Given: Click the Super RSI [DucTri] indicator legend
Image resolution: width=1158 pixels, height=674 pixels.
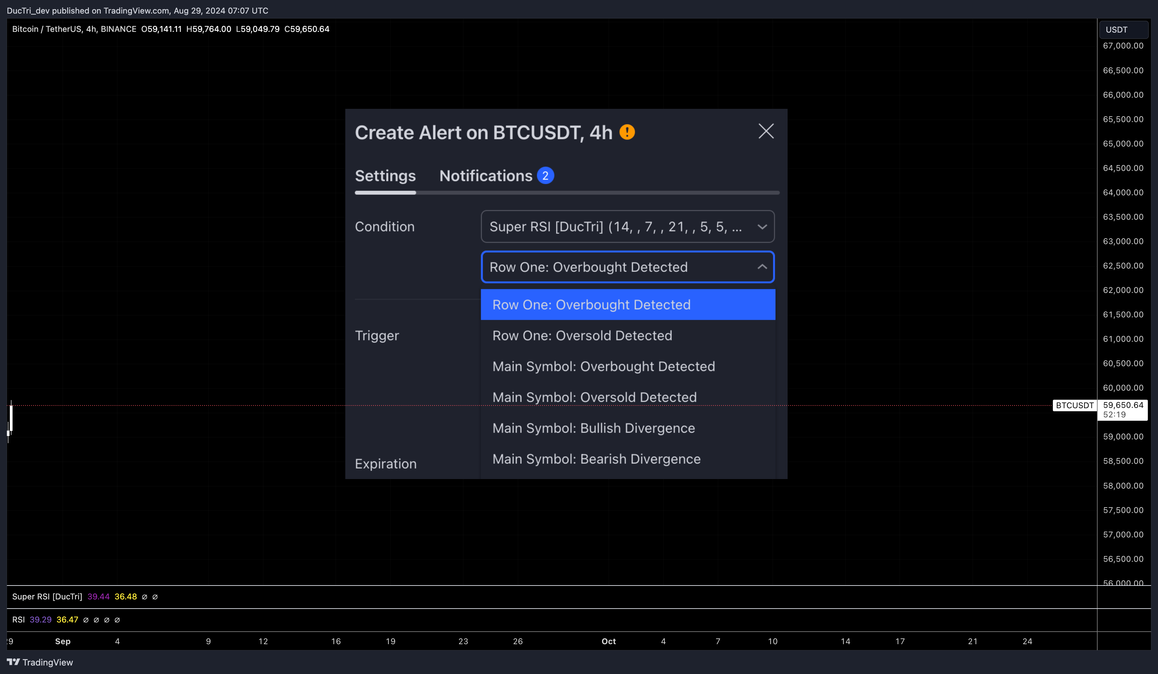Looking at the screenshot, I should tap(47, 596).
